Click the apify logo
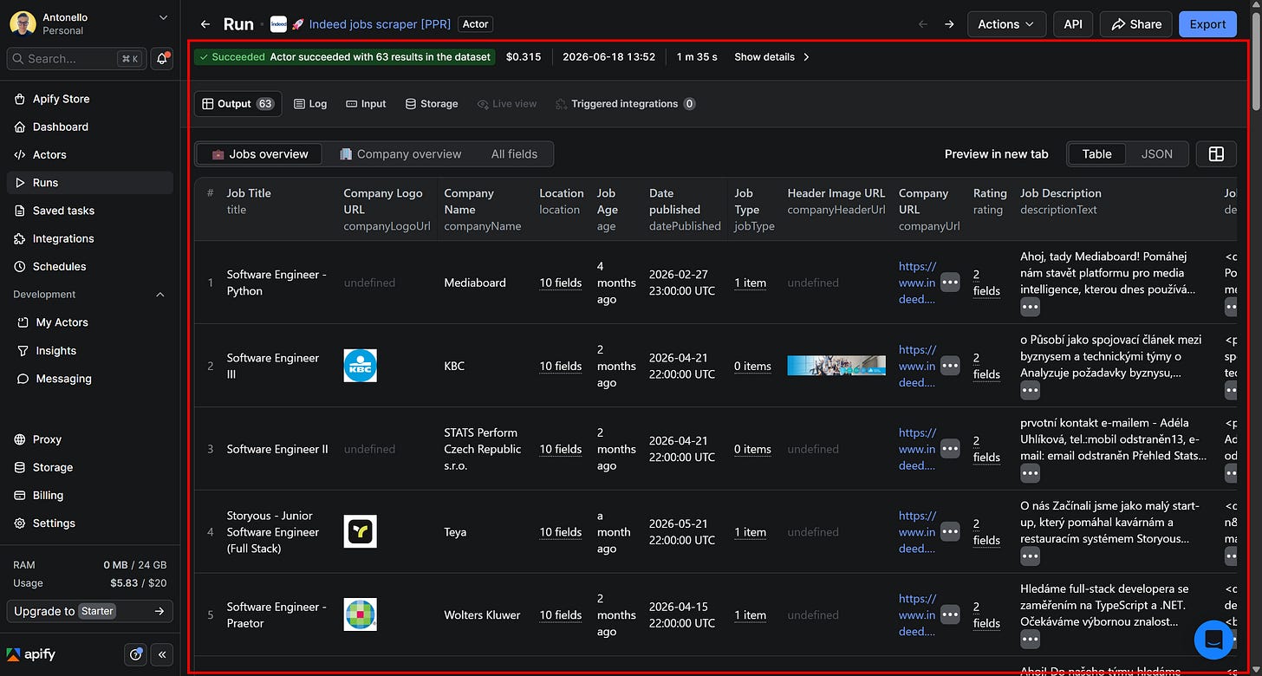The width and height of the screenshot is (1262, 676). (31, 654)
